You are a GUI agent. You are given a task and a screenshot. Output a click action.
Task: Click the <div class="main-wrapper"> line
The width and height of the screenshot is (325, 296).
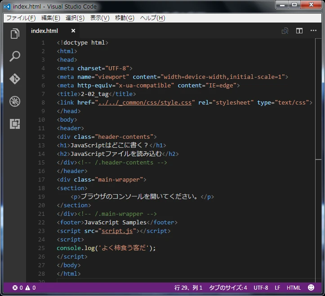(102, 180)
